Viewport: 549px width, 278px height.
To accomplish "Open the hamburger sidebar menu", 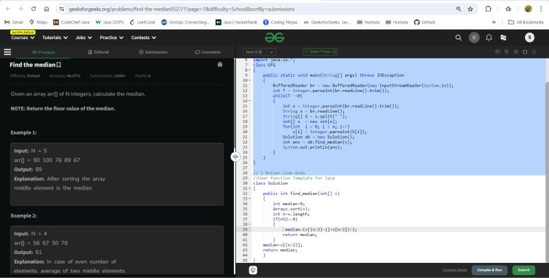I will point(8,52).
